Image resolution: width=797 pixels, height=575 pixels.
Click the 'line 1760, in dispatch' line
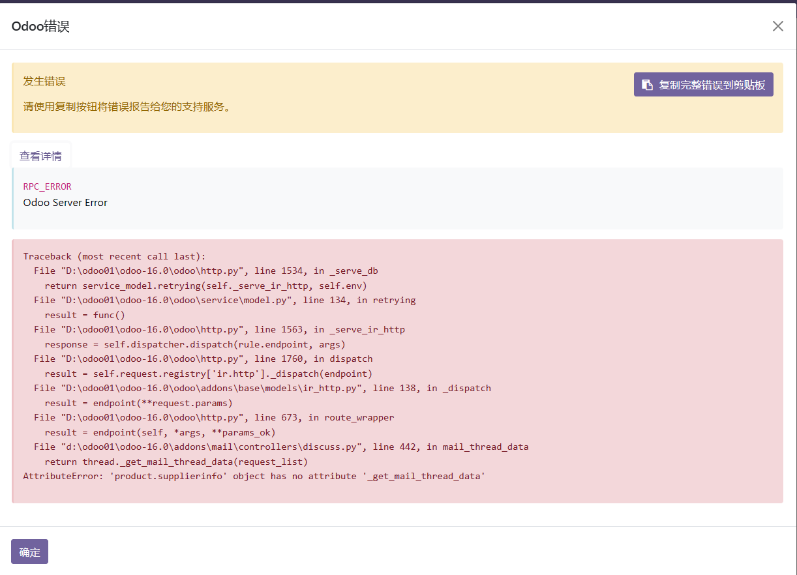[203, 359]
